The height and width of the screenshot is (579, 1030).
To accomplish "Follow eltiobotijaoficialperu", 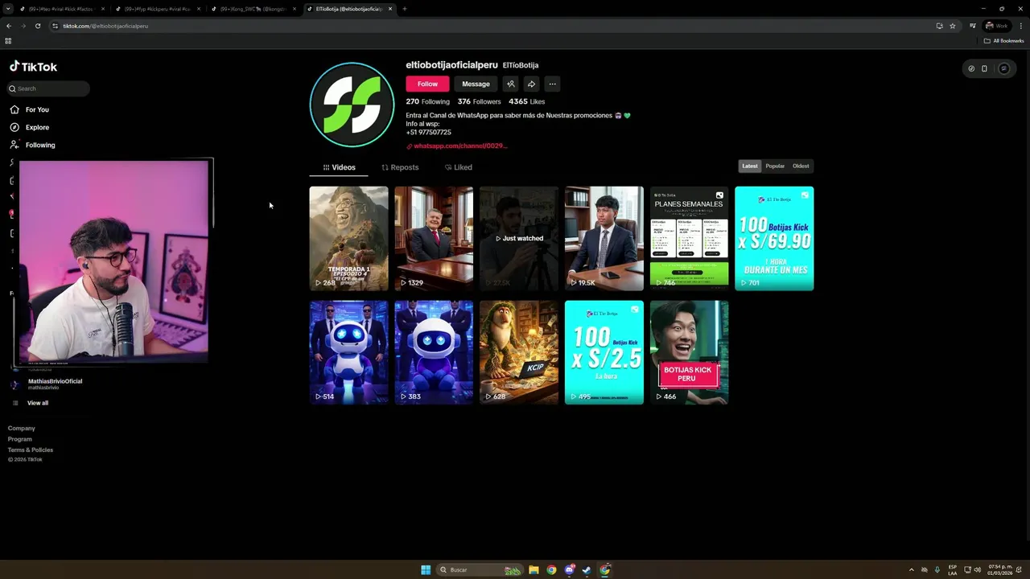I will click(x=427, y=84).
